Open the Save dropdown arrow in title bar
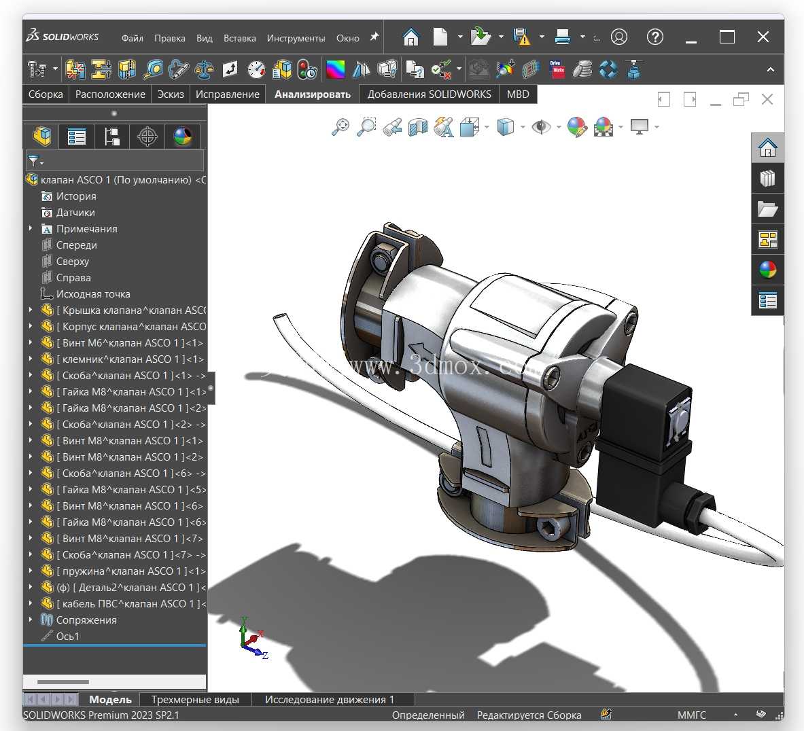Viewport: 804px width, 731px height. 542,37
